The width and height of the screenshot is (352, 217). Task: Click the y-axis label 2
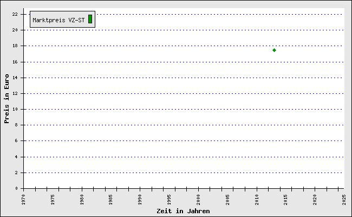[16, 173]
